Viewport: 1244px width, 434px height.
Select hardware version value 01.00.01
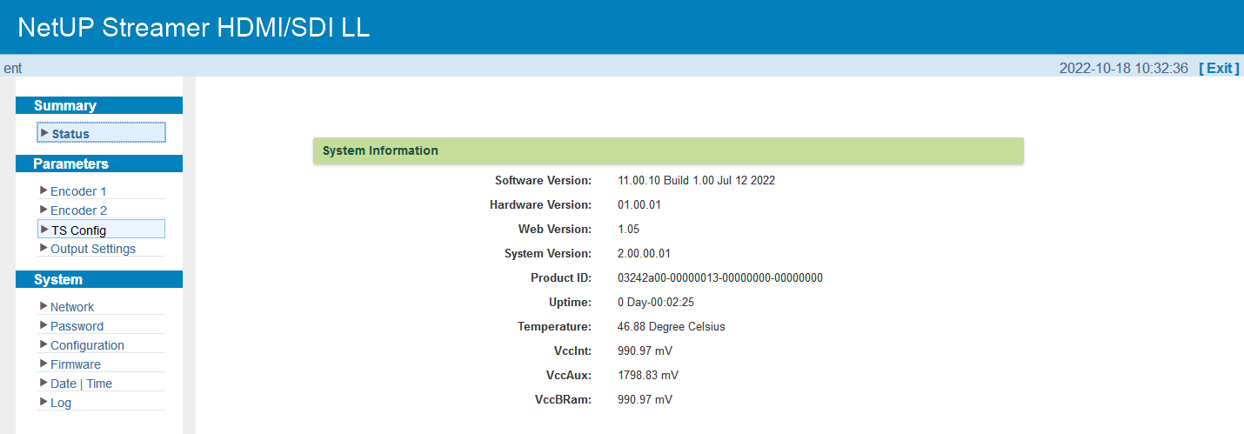[x=639, y=205]
